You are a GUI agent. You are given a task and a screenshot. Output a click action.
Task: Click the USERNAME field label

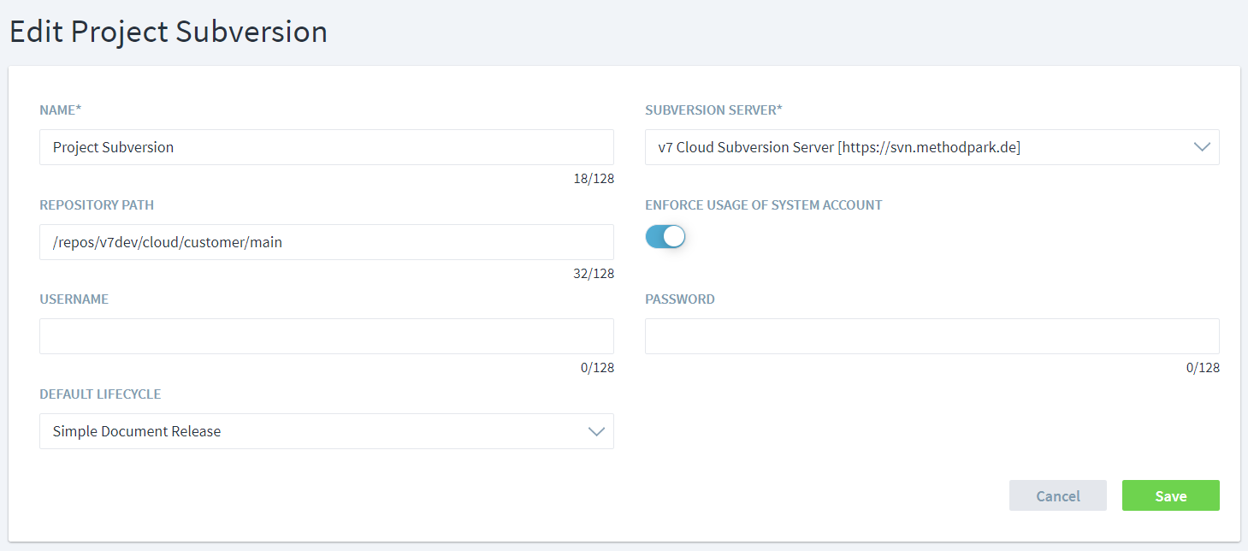click(74, 299)
